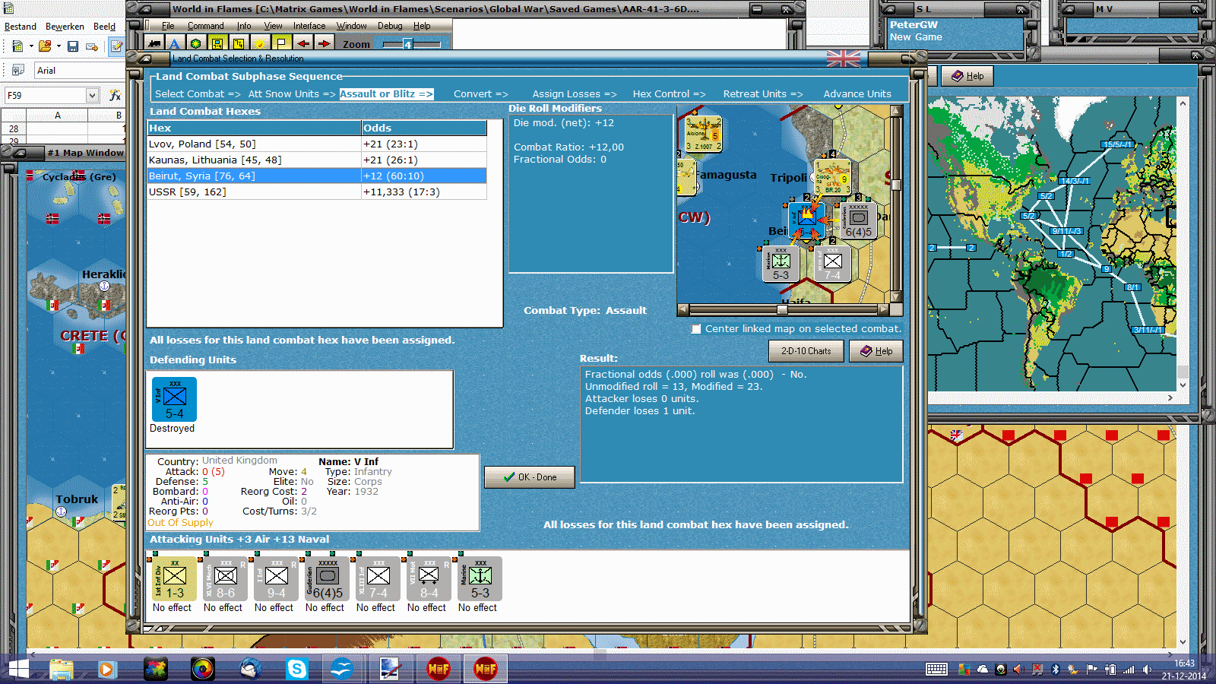The image size is (1216, 684).
Task: Click the save floppy disk icon in spreadsheet
Action: tap(73, 46)
